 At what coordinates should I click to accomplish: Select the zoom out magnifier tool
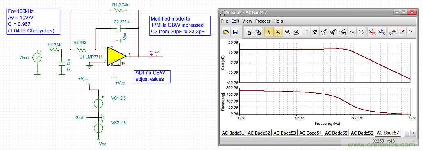click(x=287, y=32)
